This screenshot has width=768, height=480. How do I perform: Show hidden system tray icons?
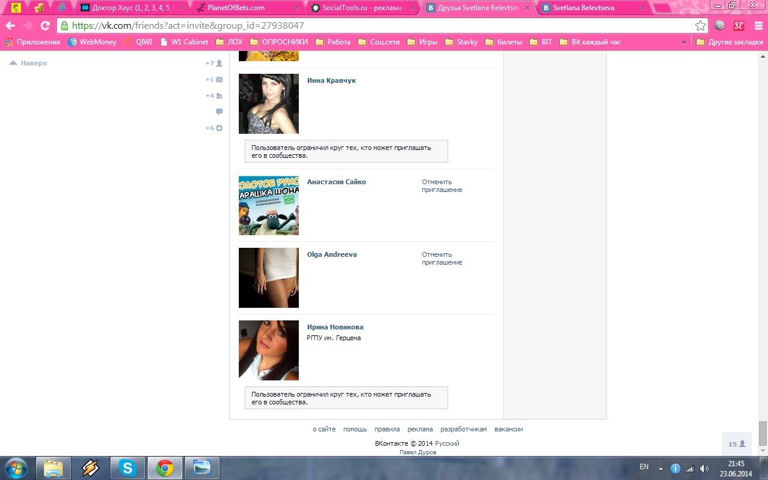(661, 469)
